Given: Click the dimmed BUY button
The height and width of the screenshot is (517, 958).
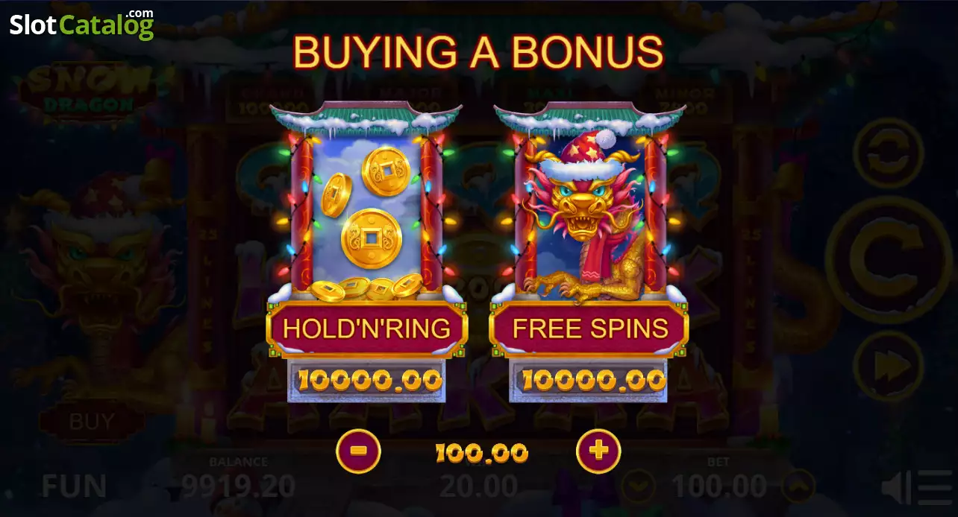Looking at the screenshot, I should click(x=92, y=422).
